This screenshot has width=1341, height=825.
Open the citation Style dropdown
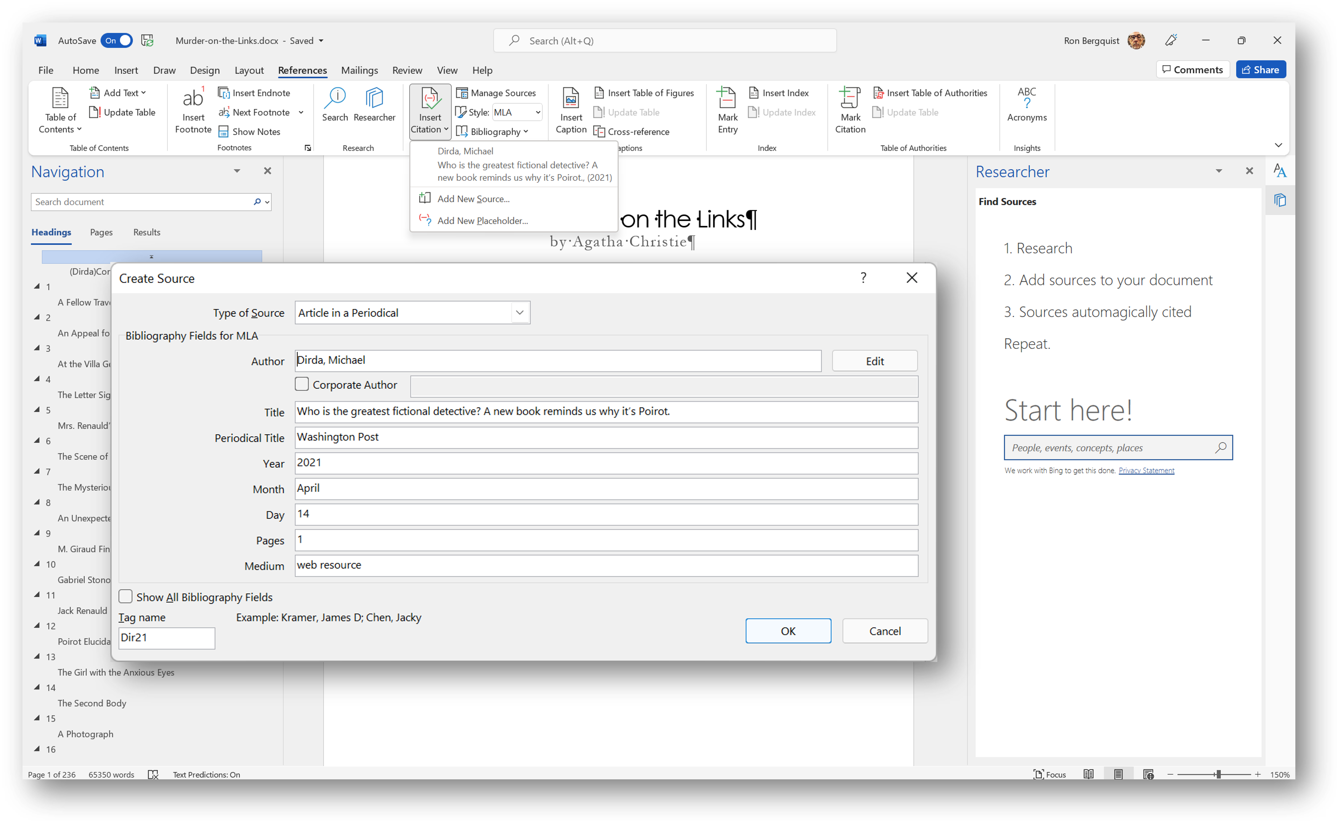point(536,112)
